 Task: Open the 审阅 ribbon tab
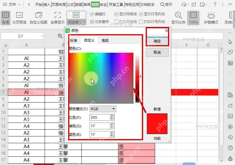coord(87,5)
